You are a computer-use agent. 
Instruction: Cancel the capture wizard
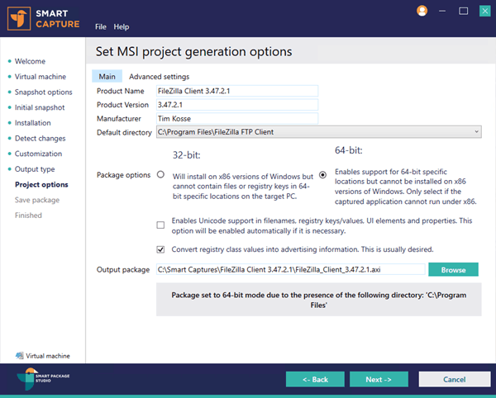pos(454,379)
